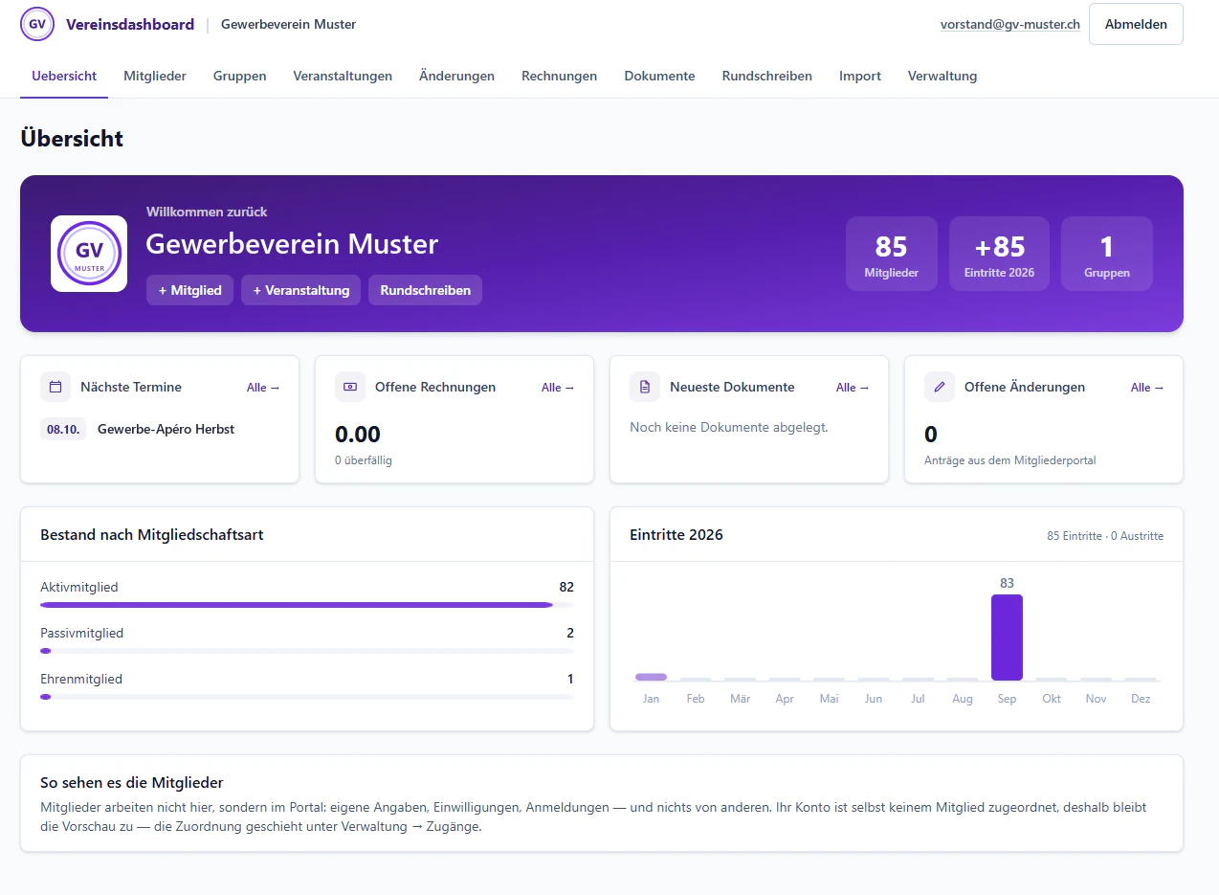Open Alle link in Neueste Dokumente card
Image resolution: width=1219 pixels, height=895 pixels.
click(x=853, y=388)
